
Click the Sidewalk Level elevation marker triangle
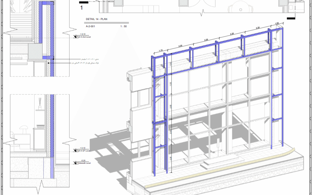(75, 163)
